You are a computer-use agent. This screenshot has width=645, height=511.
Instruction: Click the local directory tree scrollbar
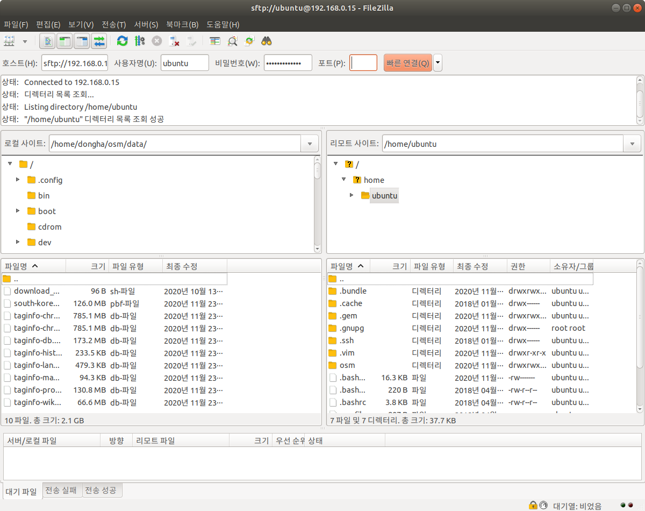point(318,203)
